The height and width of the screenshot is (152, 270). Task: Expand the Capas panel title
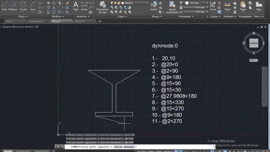(x=122, y=16)
